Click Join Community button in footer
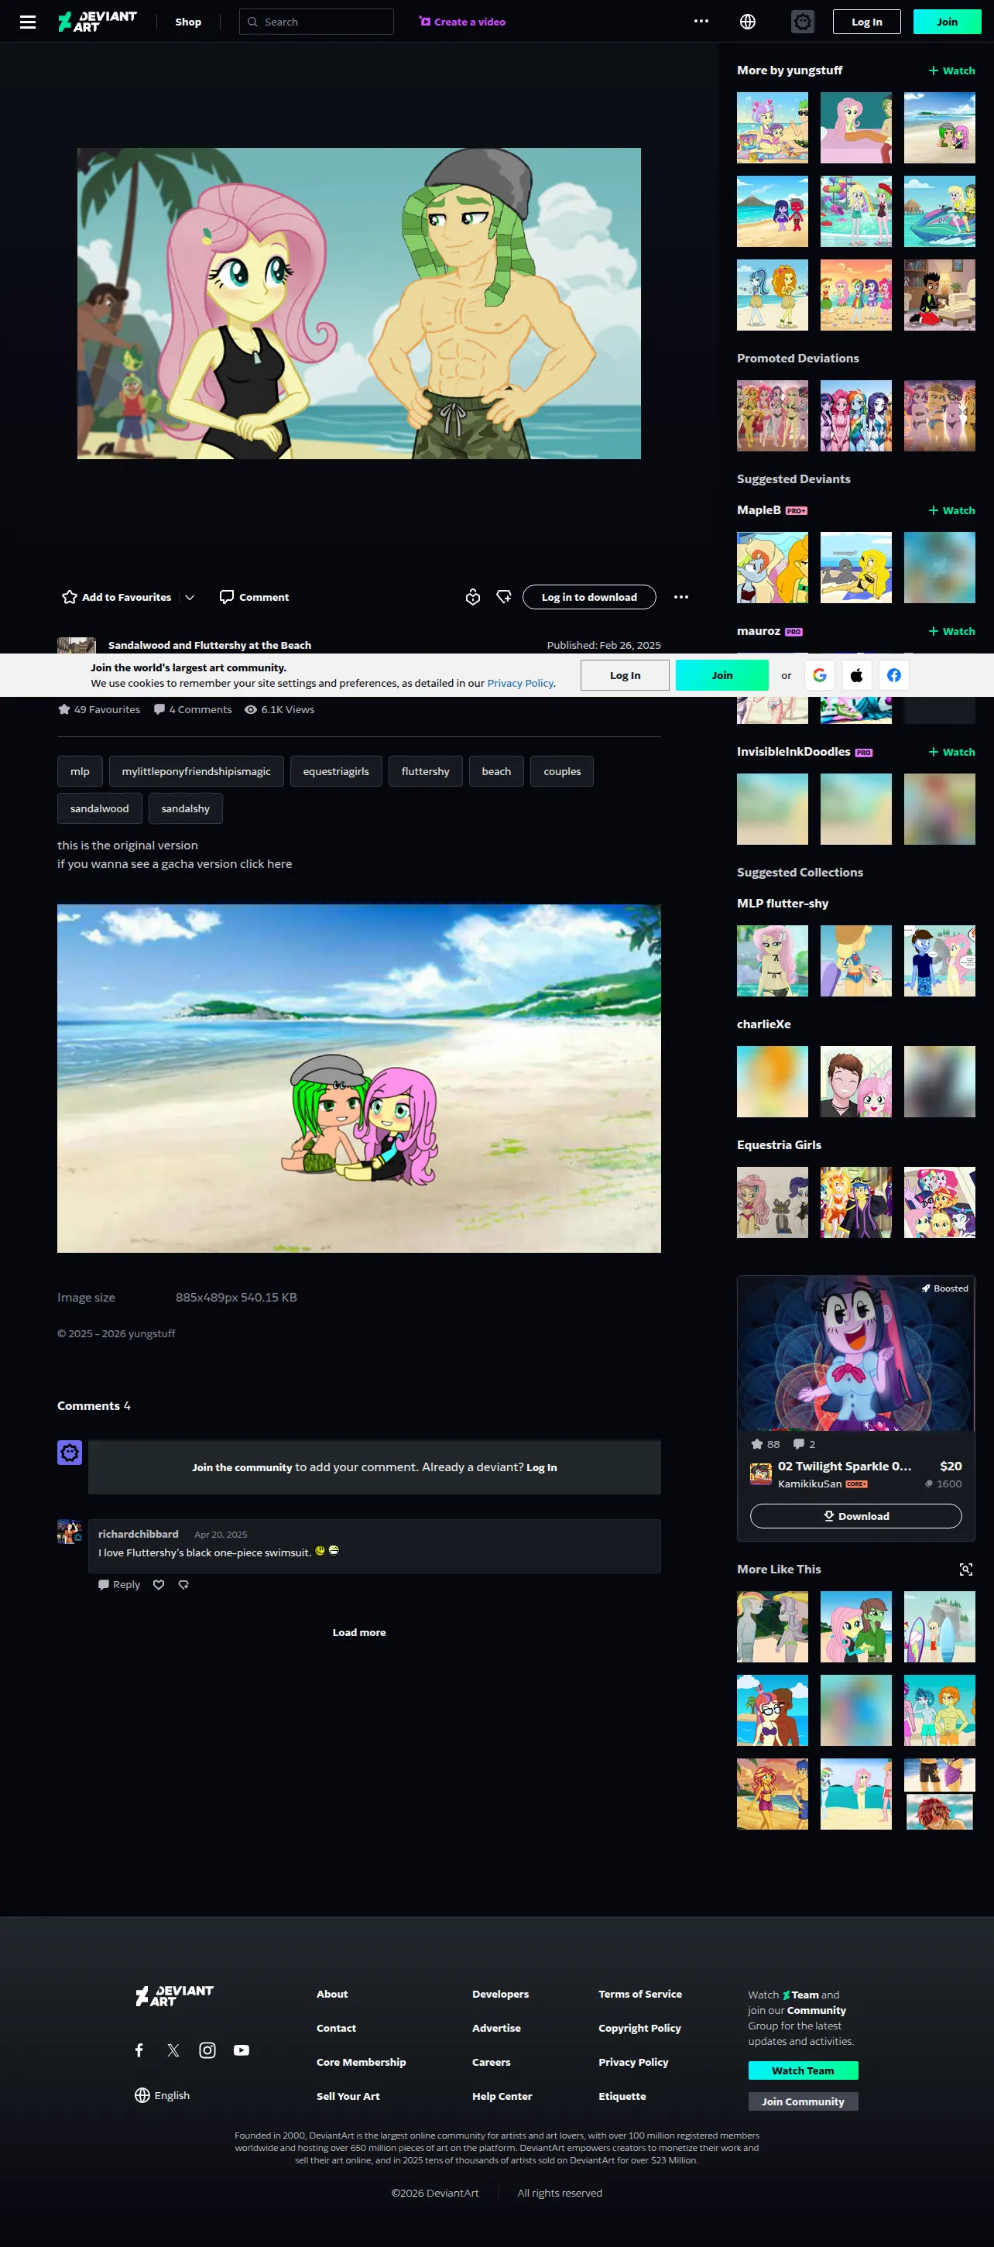 [803, 2101]
